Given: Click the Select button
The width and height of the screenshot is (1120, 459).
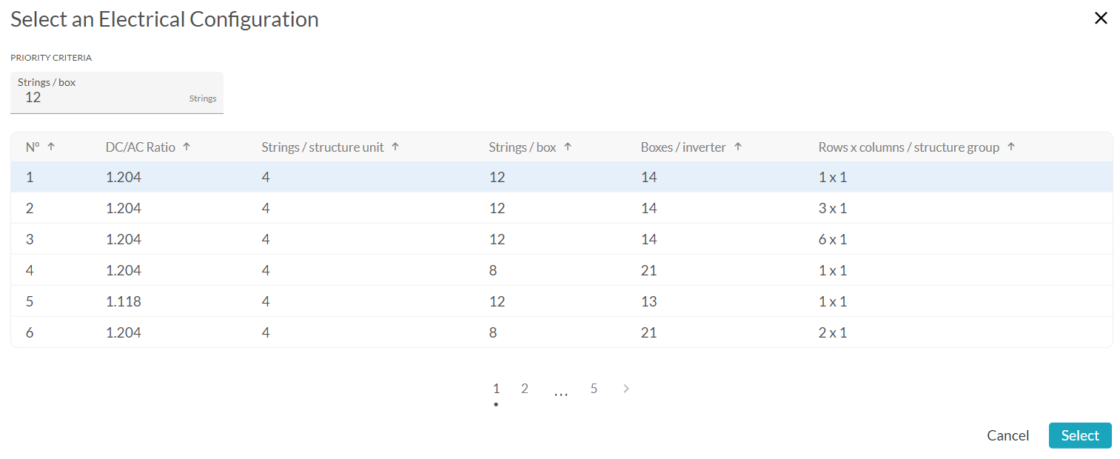Looking at the screenshot, I should point(1080,435).
